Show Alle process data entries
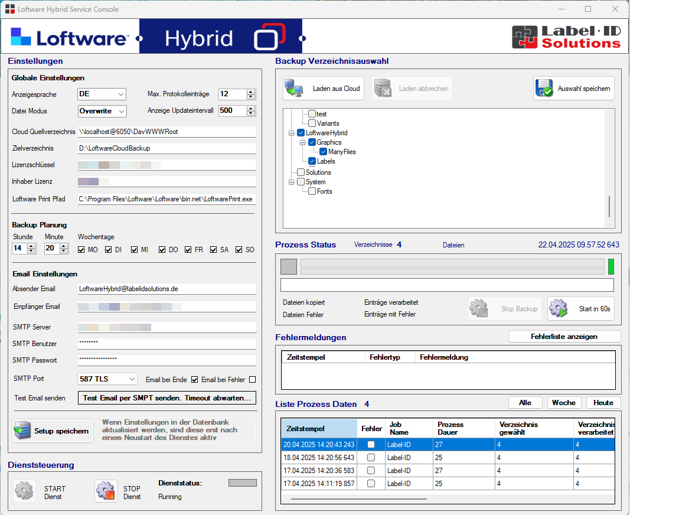Image resolution: width=679 pixels, height=515 pixels. click(525, 402)
